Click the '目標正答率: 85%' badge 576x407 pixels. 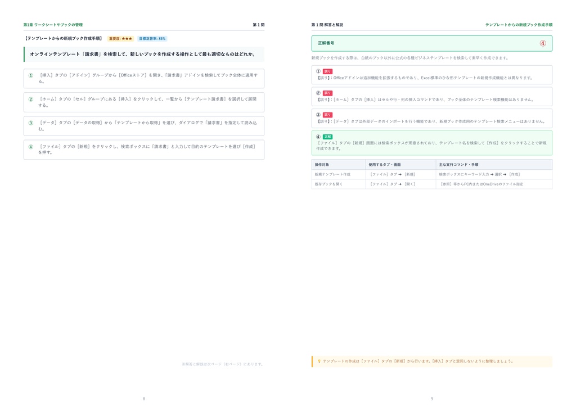coord(152,39)
